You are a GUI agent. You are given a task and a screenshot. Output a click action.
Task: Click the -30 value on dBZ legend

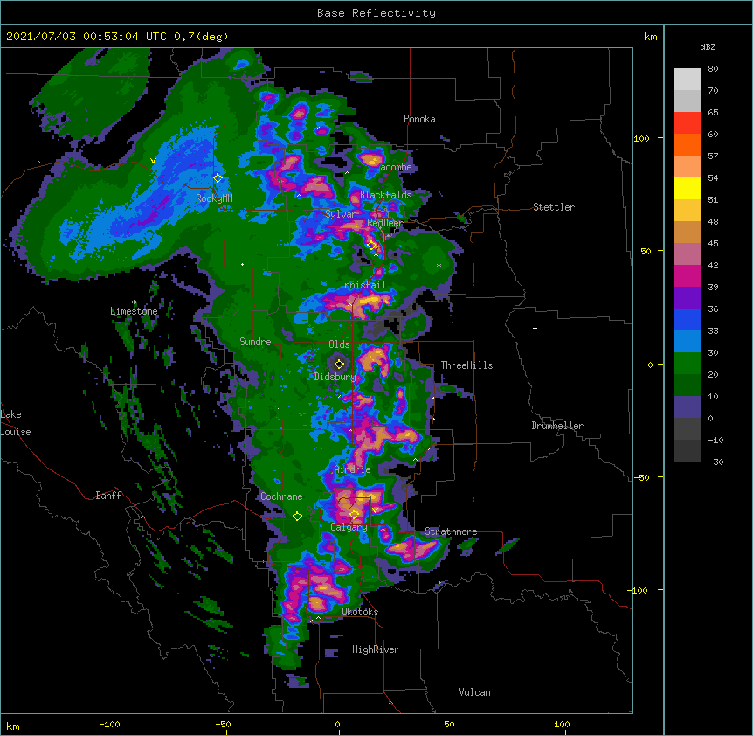(x=715, y=462)
